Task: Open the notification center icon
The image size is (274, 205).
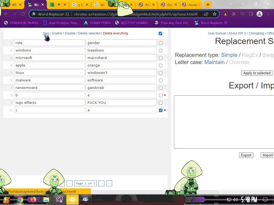Action: point(265,199)
